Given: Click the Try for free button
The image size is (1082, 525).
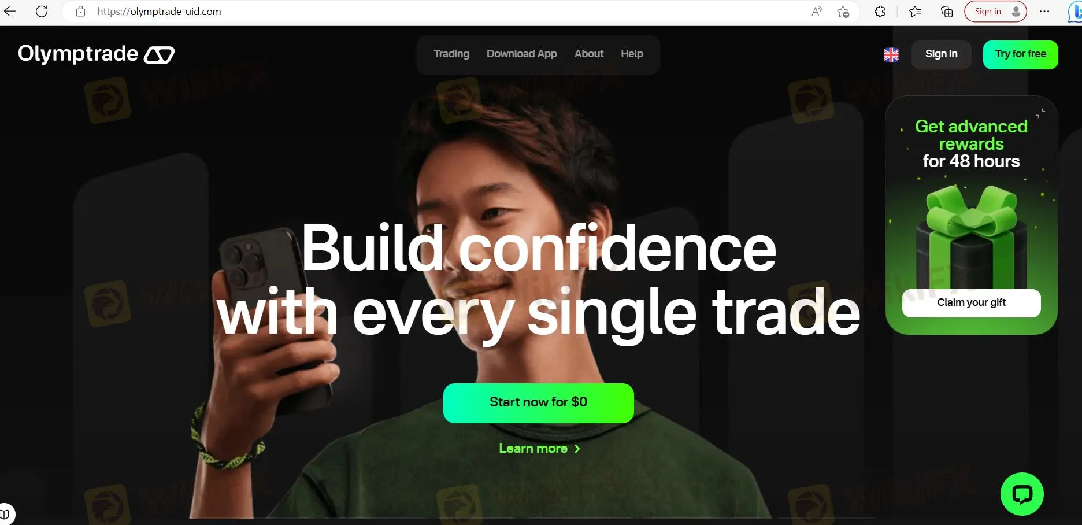Looking at the screenshot, I should point(1021,54).
